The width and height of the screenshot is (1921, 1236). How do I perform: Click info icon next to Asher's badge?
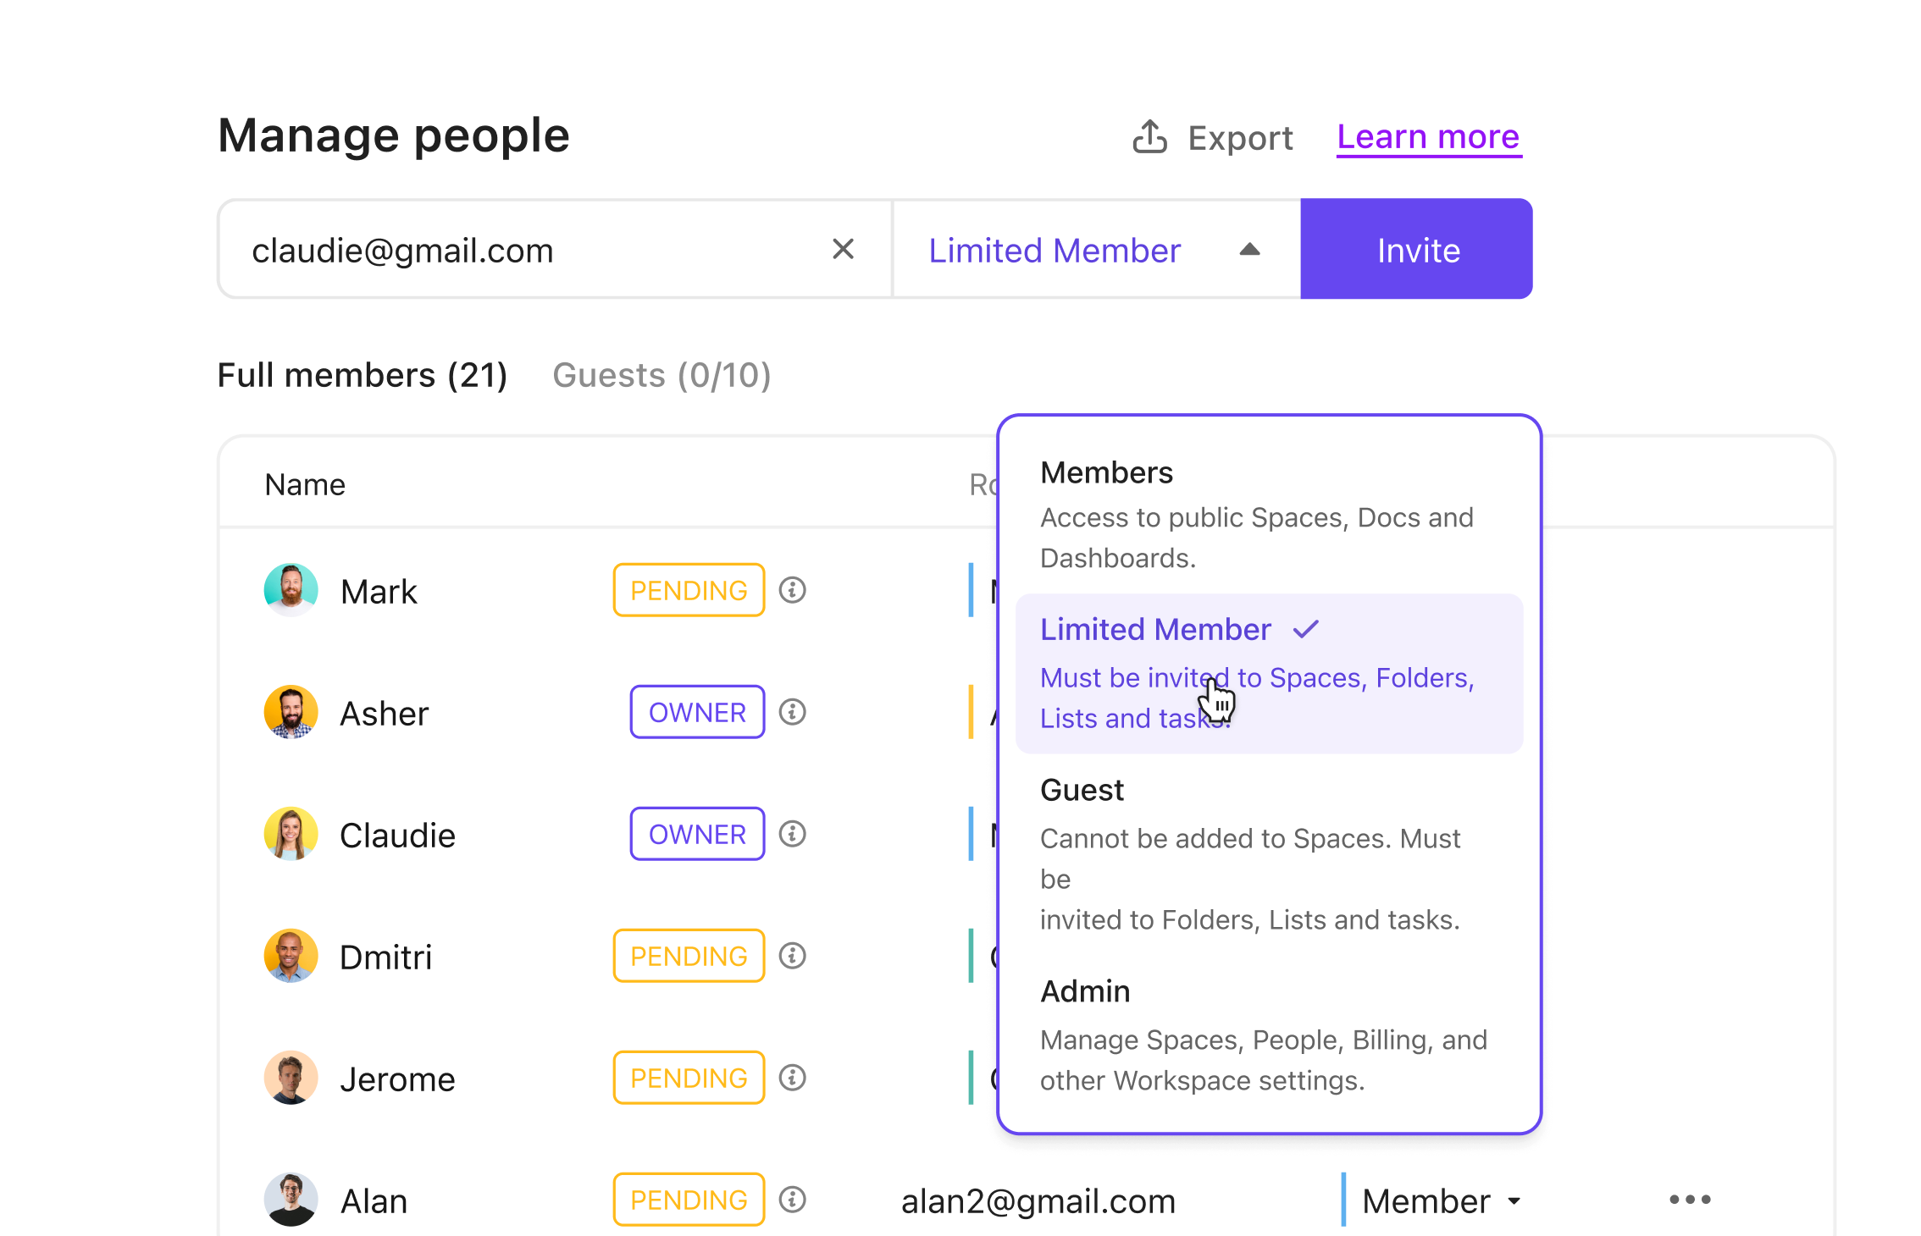793,712
